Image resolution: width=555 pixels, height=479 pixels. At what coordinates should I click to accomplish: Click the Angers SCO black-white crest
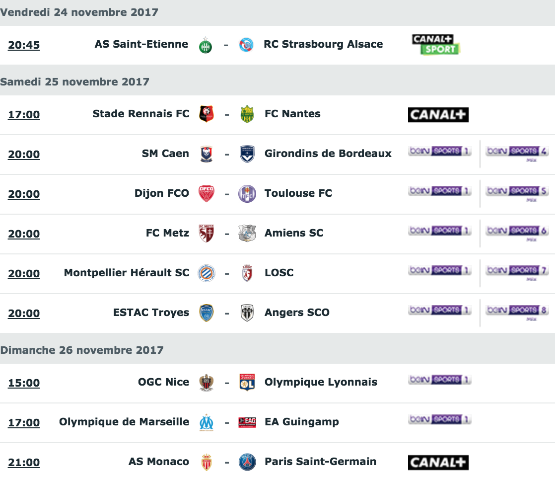click(x=247, y=313)
